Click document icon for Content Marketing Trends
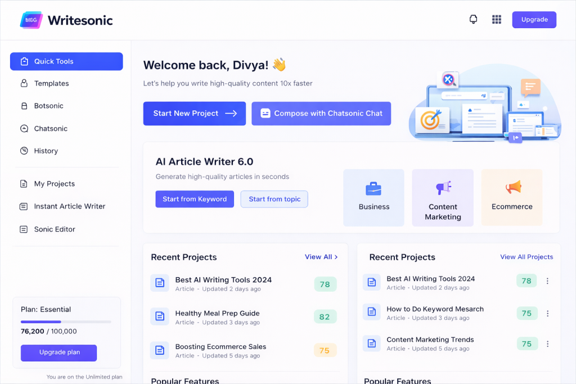 [x=372, y=344]
